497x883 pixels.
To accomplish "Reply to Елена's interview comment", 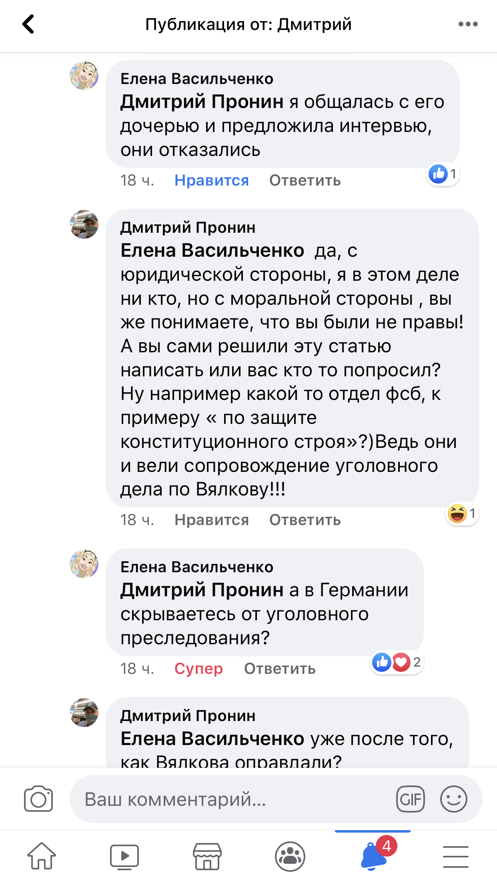I will pyautogui.click(x=305, y=180).
